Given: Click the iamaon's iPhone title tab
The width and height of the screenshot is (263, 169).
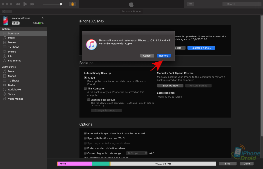Looking at the screenshot, I should pyautogui.click(x=131, y=11).
